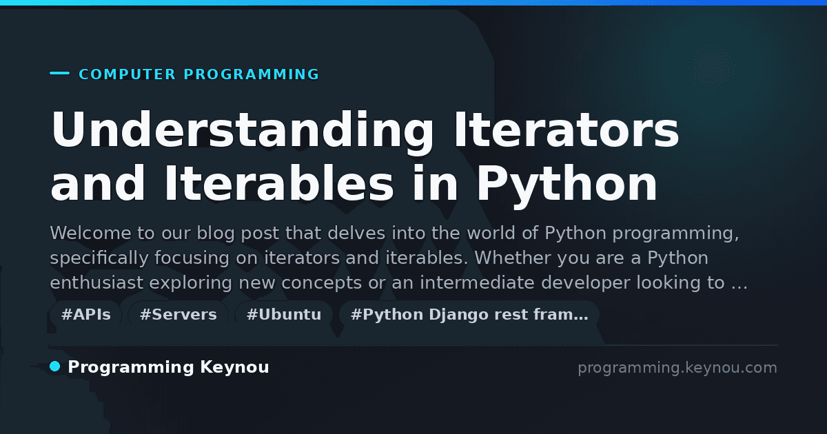This screenshot has width=827, height=434.
Task: Open the Understanding Iterators and Iterables title
Action: (365, 157)
